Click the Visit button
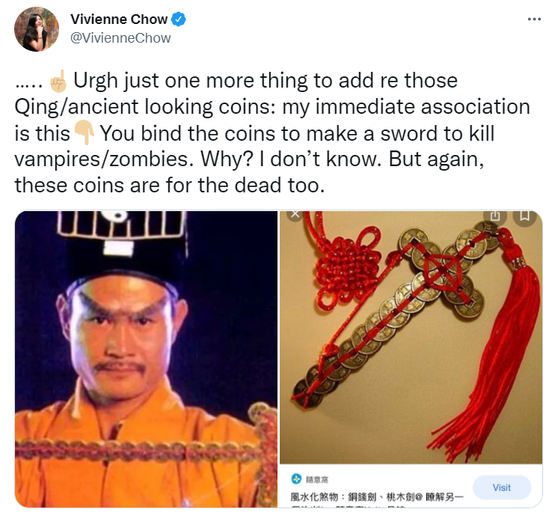 coord(502,487)
